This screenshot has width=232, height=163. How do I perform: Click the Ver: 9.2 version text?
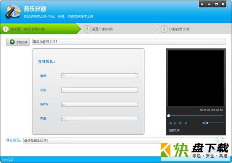[8, 160]
